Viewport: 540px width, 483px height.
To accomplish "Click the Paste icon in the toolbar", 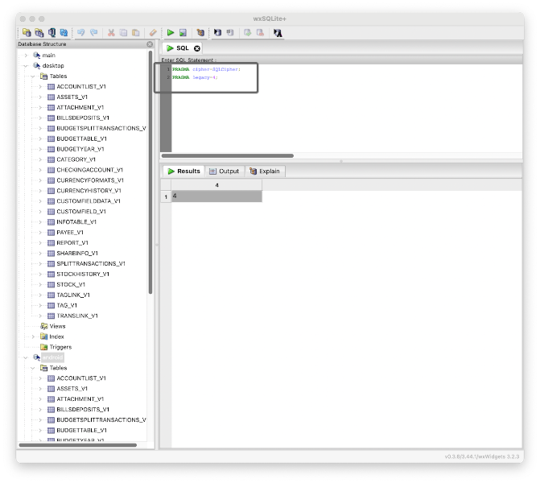I will (136, 32).
